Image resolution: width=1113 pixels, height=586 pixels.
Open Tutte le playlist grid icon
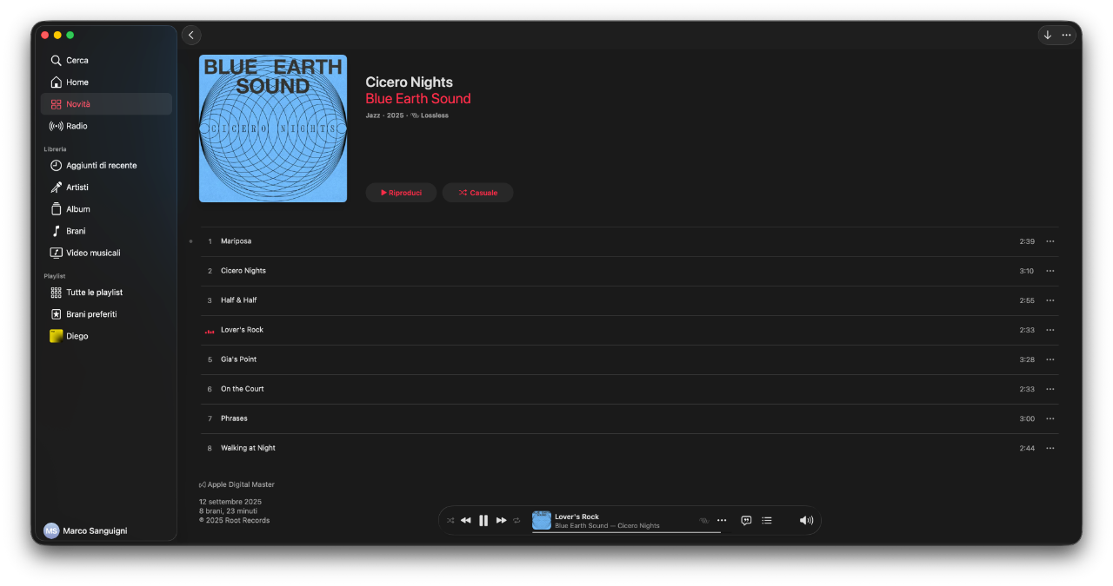(x=56, y=293)
